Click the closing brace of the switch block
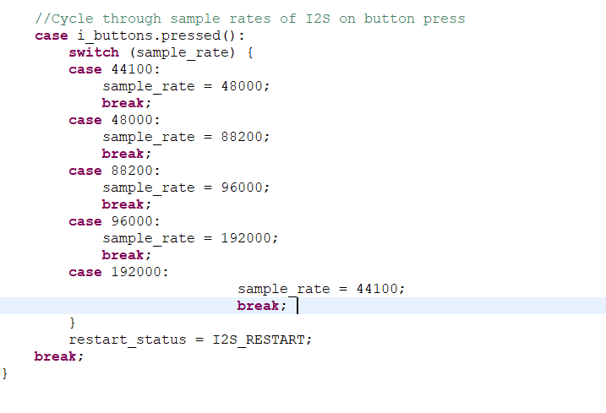The width and height of the screenshot is (606, 413). pos(73,323)
